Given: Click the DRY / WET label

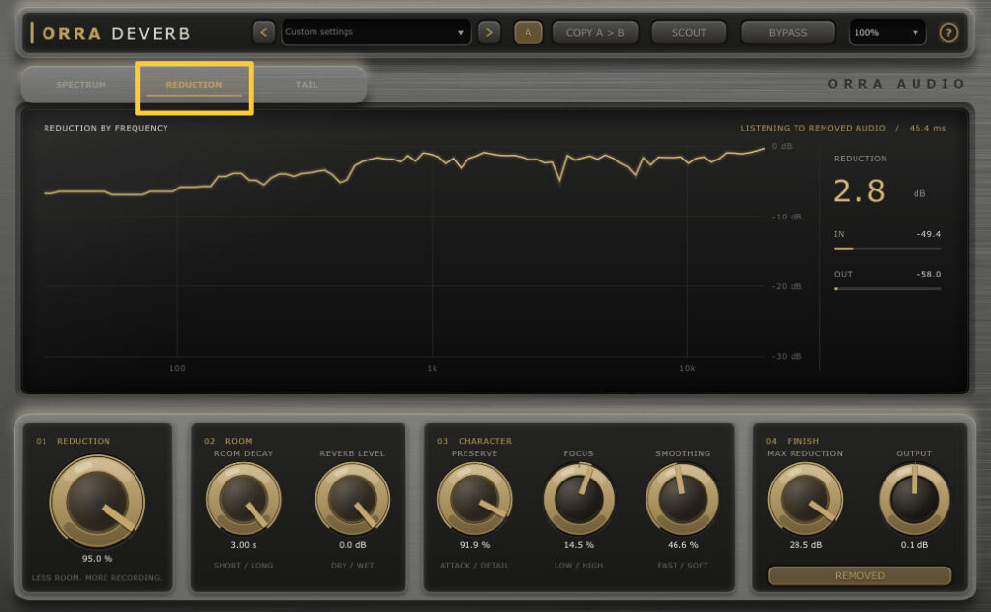Looking at the screenshot, I should point(352,566).
